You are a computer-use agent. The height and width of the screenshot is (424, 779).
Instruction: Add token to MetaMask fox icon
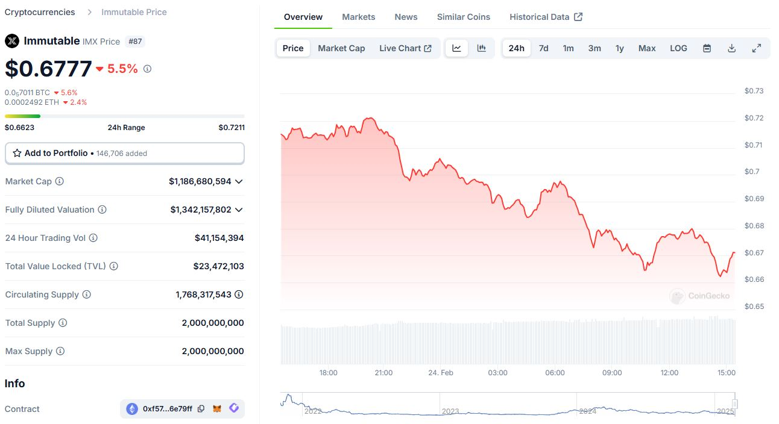pos(217,409)
